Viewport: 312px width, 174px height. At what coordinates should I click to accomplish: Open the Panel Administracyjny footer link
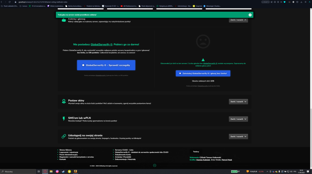point(68,155)
